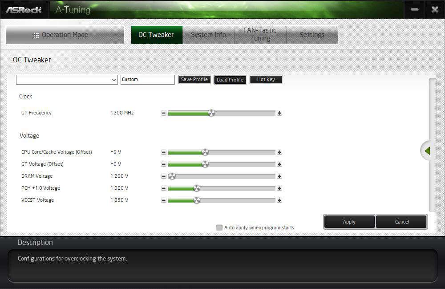
Task: Raise PCH +1.0 Voltage with plus icon
Action: point(279,188)
